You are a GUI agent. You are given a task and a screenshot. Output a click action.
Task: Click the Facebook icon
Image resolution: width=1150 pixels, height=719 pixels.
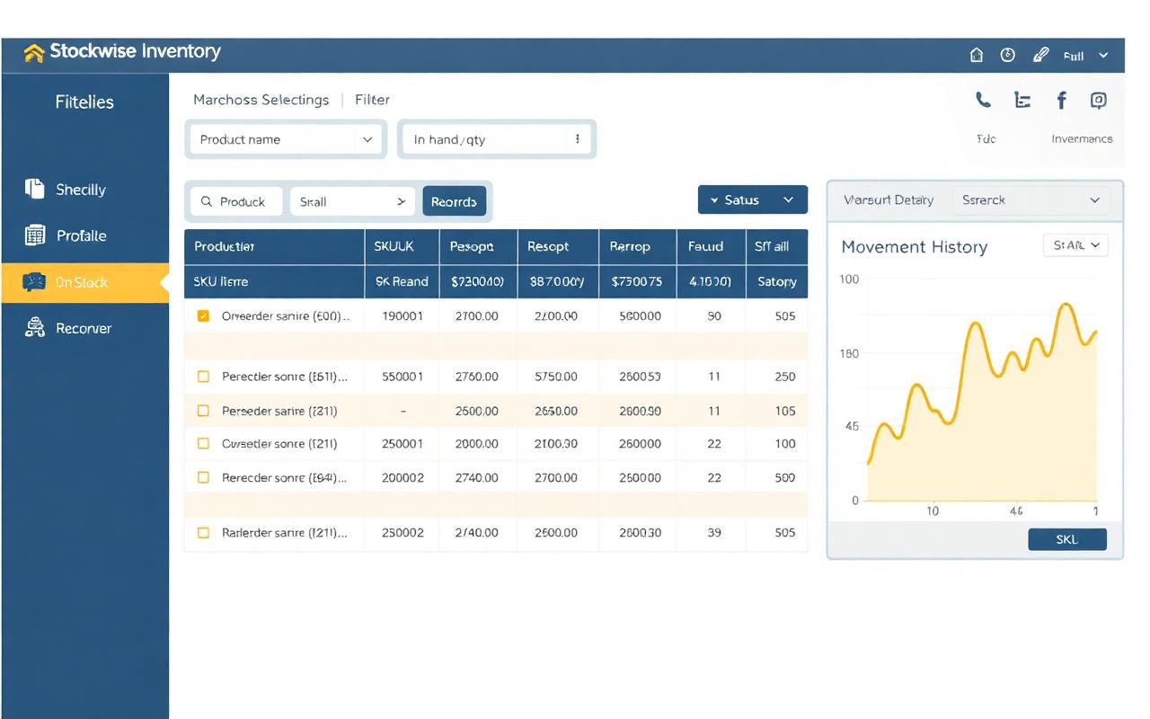1061,101
